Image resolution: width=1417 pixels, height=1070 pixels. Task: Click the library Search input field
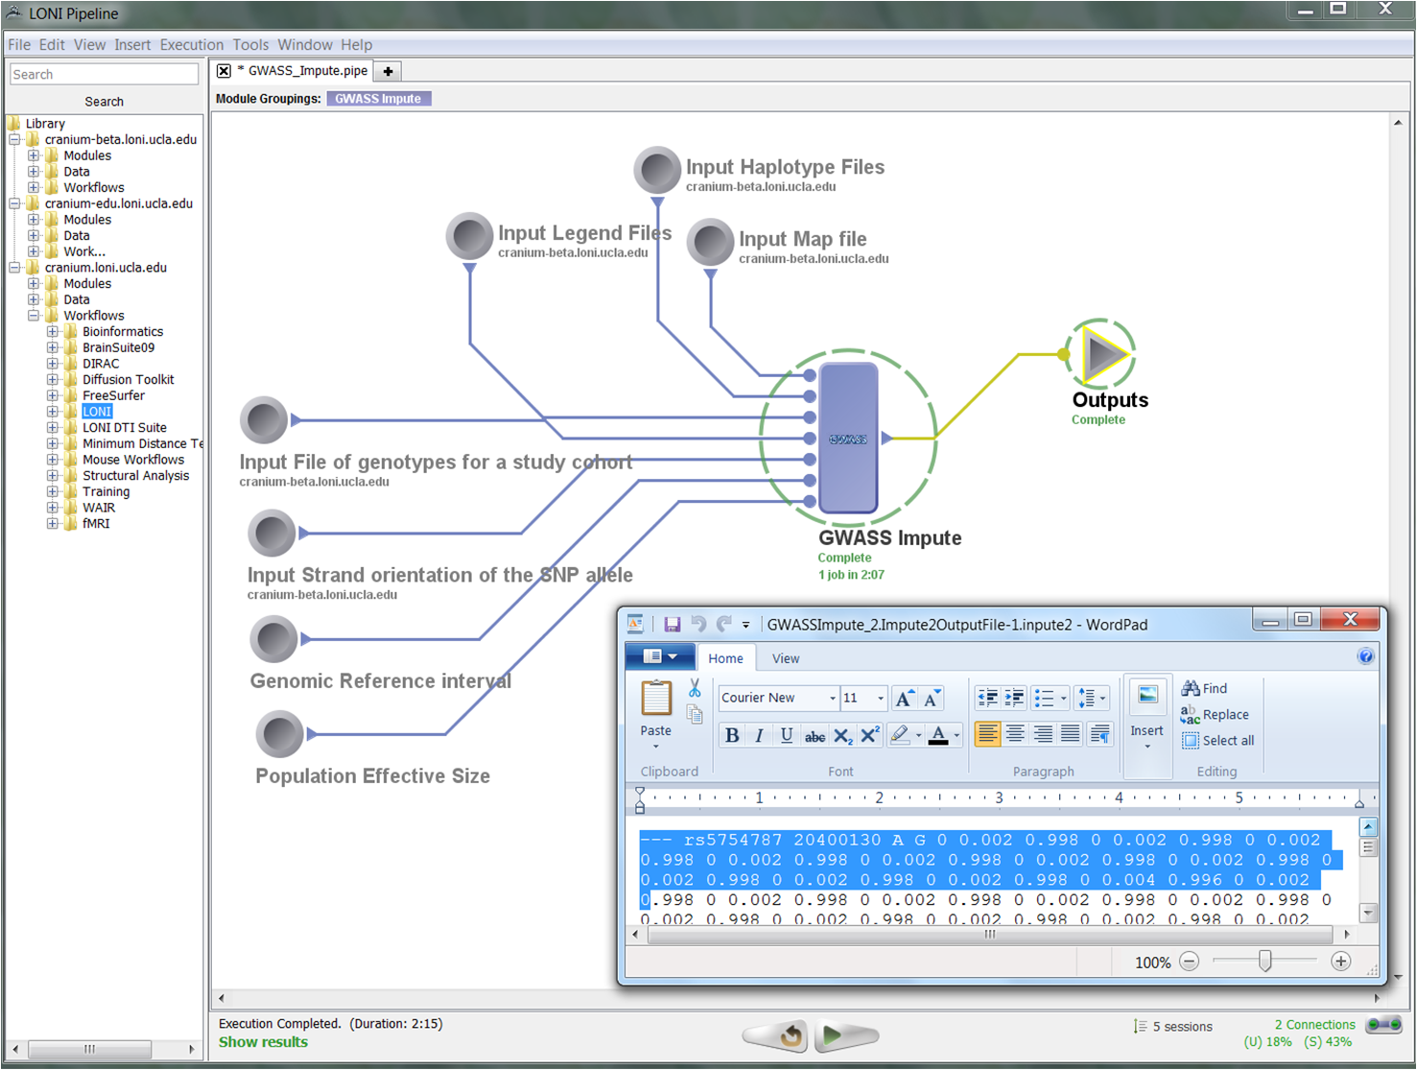pyautogui.click(x=104, y=75)
